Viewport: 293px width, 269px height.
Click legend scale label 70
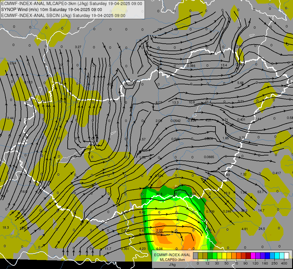click(x=236, y=263)
